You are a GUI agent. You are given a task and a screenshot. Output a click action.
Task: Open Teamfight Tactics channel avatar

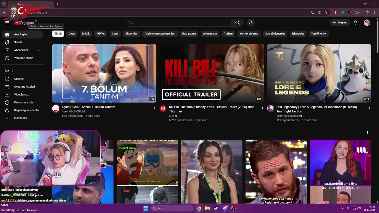(x=271, y=109)
